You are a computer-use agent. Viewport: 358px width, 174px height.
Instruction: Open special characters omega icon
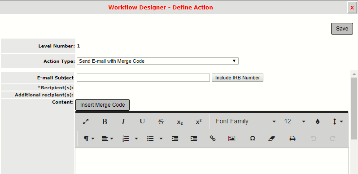253,139
